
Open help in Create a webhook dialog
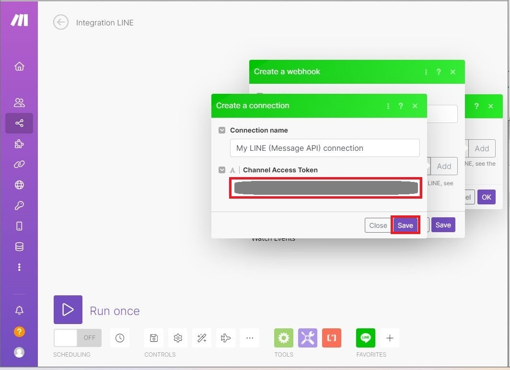pos(439,72)
